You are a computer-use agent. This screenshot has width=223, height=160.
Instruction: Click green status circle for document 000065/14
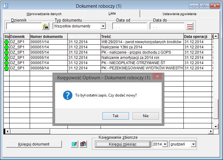coord(6,52)
